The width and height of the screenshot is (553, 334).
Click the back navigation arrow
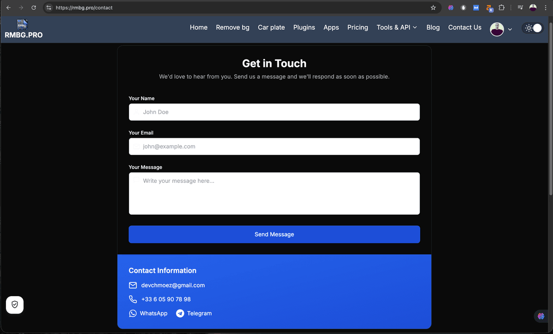[8, 7]
